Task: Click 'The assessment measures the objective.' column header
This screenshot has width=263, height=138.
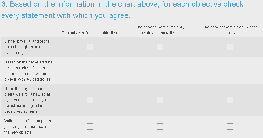Action: [x=230, y=30]
